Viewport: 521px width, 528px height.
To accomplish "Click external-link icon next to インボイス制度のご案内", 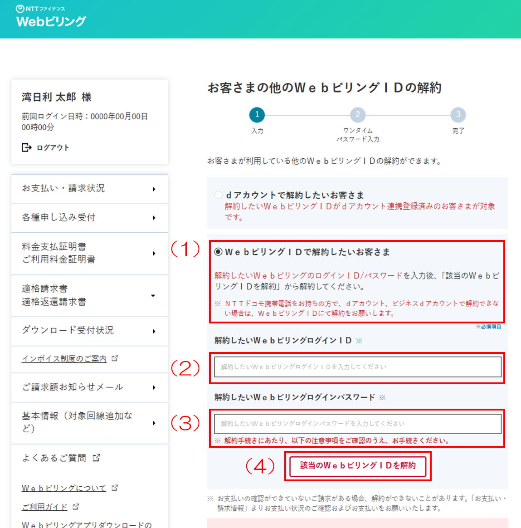I will point(115,358).
